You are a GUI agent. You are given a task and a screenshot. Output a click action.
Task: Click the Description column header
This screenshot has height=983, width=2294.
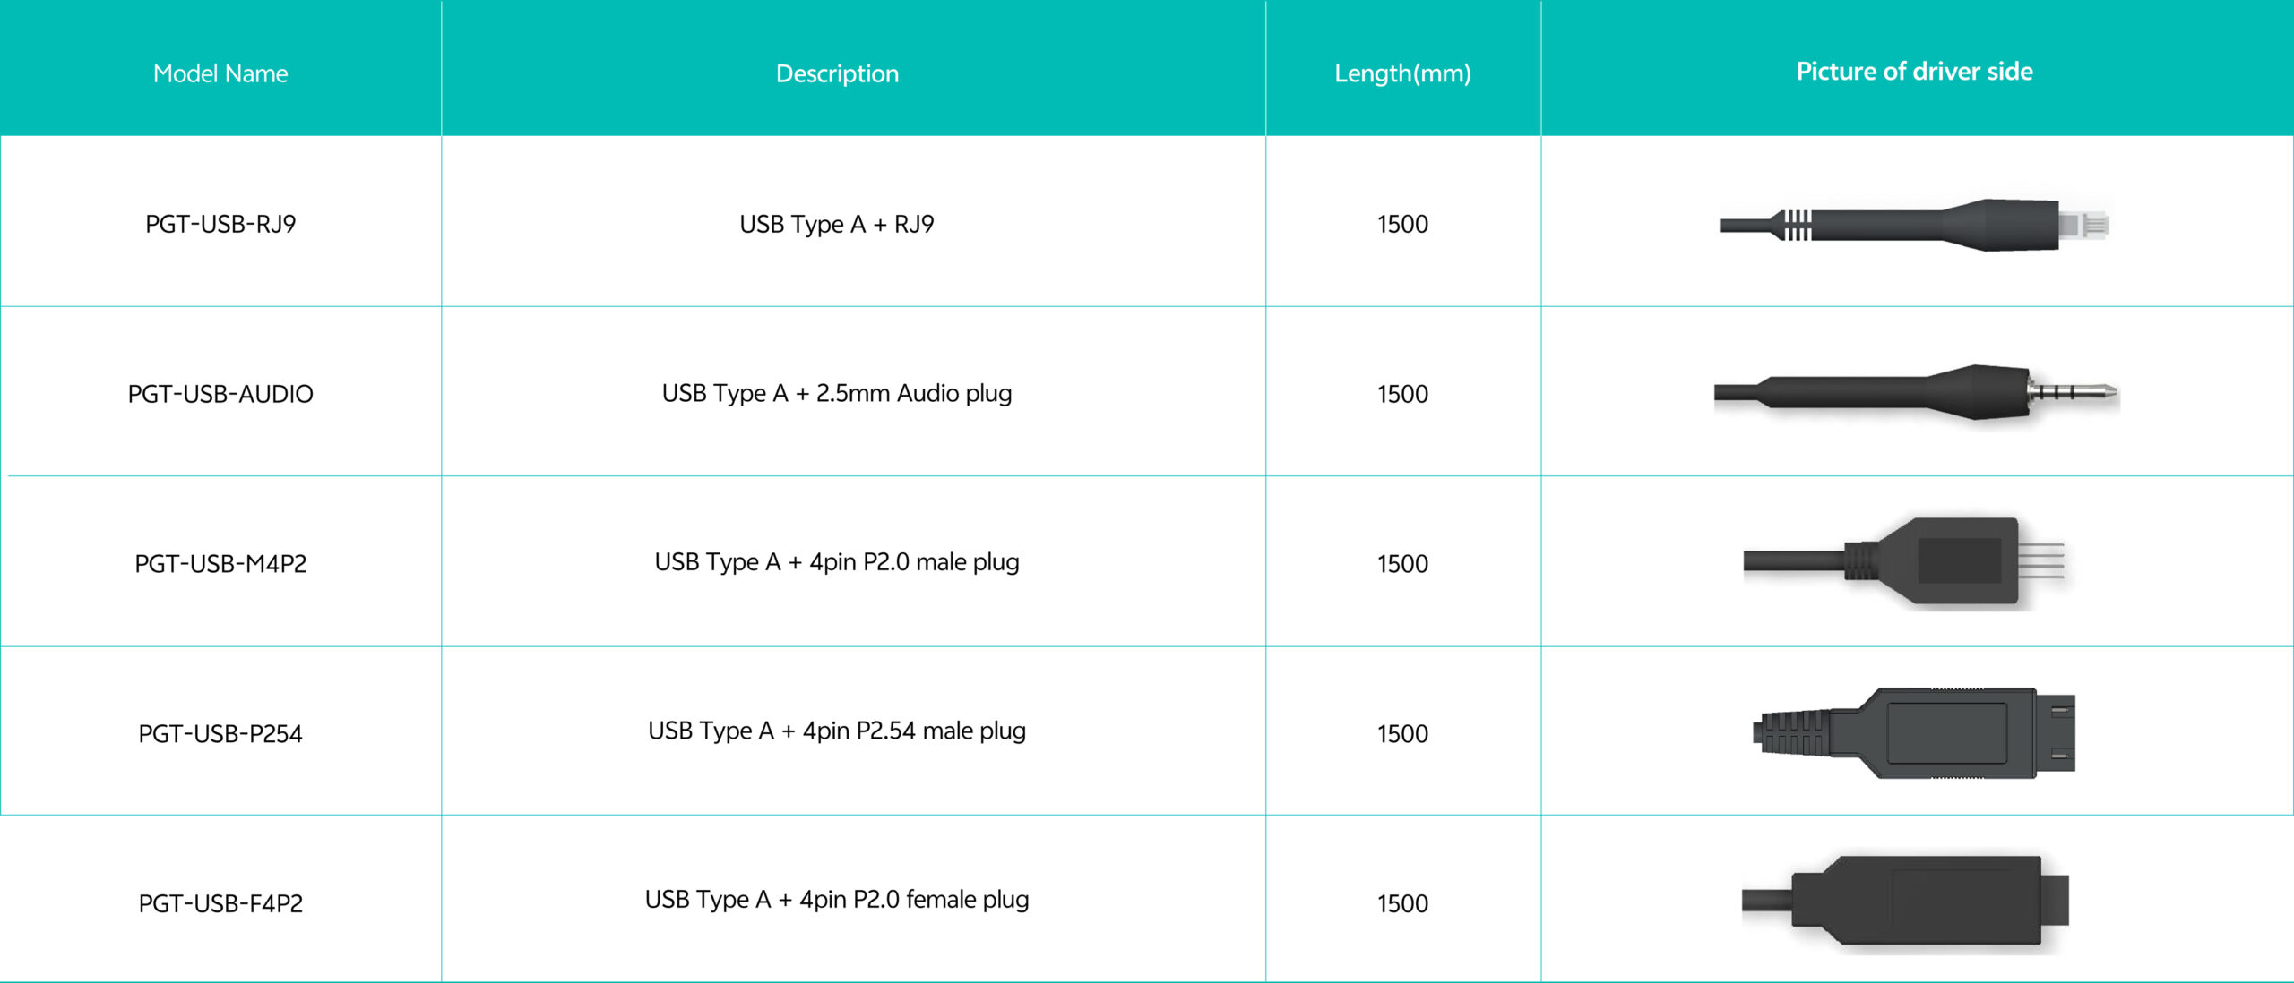(x=837, y=73)
